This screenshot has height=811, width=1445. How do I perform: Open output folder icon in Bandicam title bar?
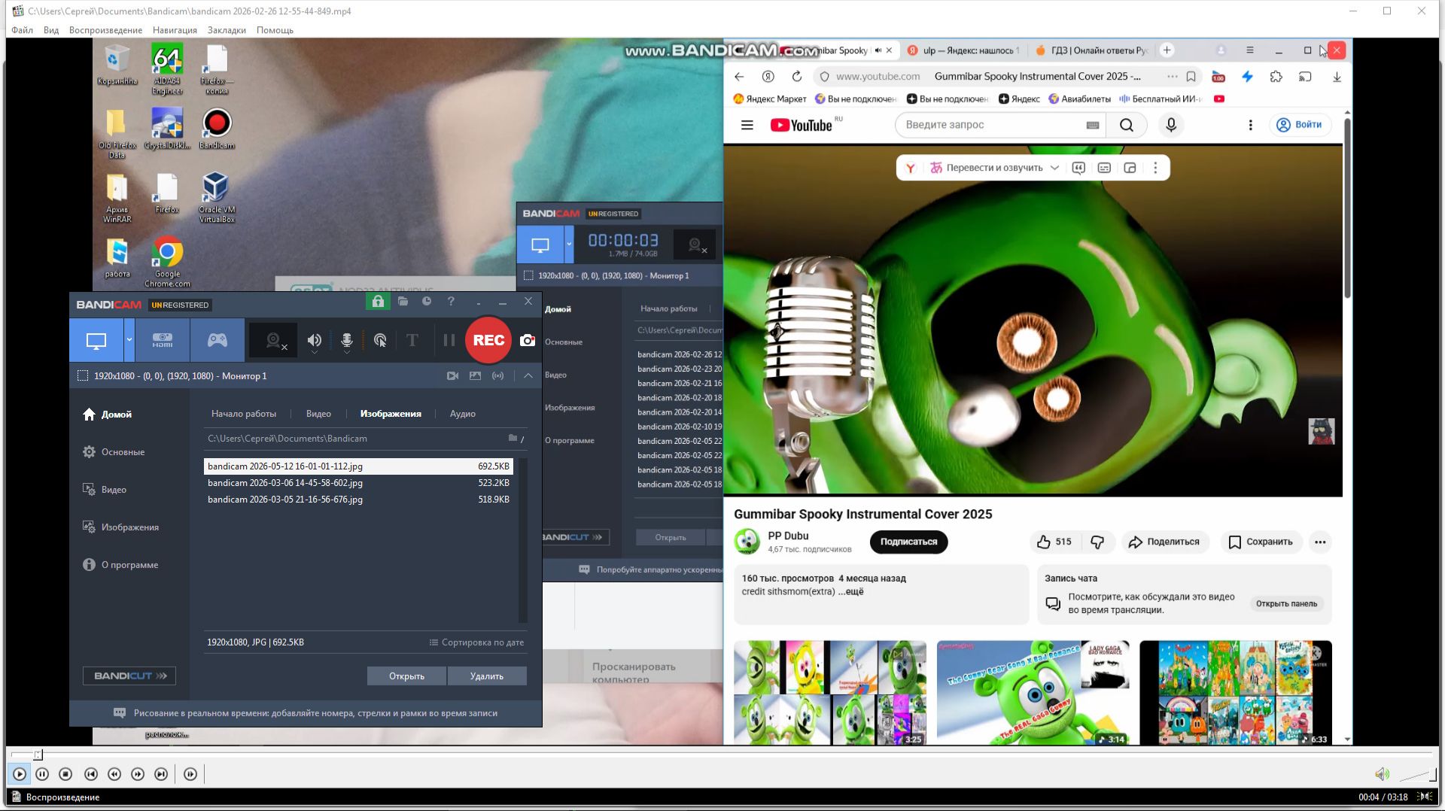pyautogui.click(x=403, y=302)
